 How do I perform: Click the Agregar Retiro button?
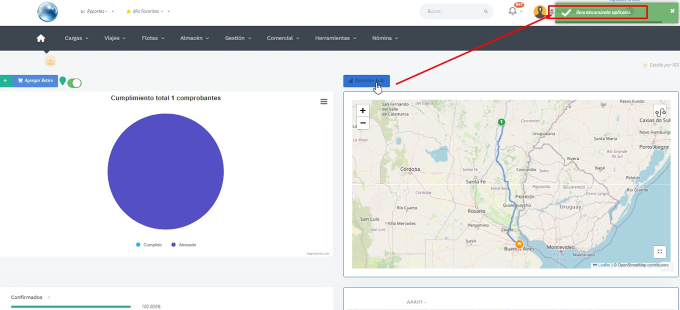pos(35,81)
